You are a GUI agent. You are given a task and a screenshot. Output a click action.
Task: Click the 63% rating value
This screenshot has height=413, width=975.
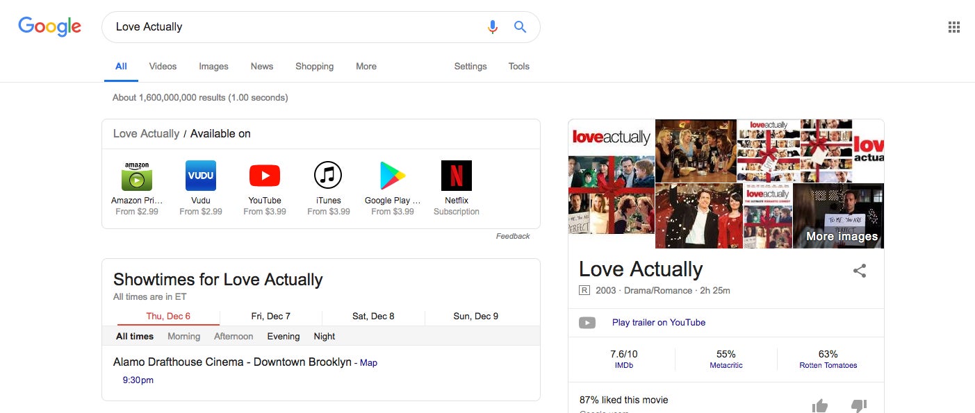pos(828,355)
